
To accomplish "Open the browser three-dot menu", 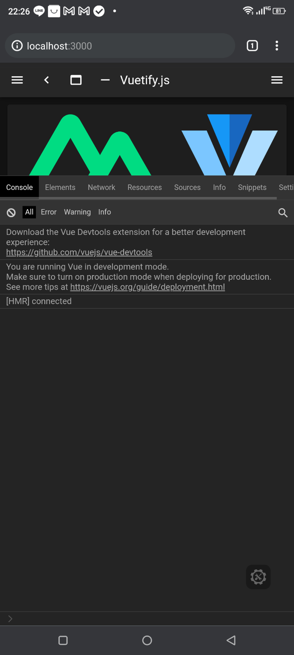I will [277, 45].
